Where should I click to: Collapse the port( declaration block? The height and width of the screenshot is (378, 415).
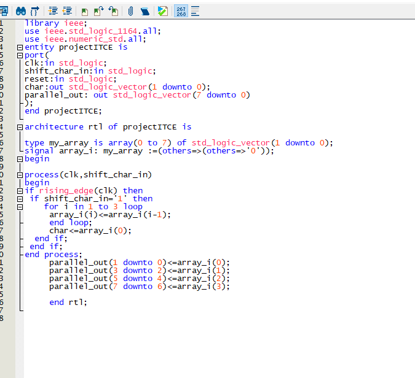click(20, 55)
